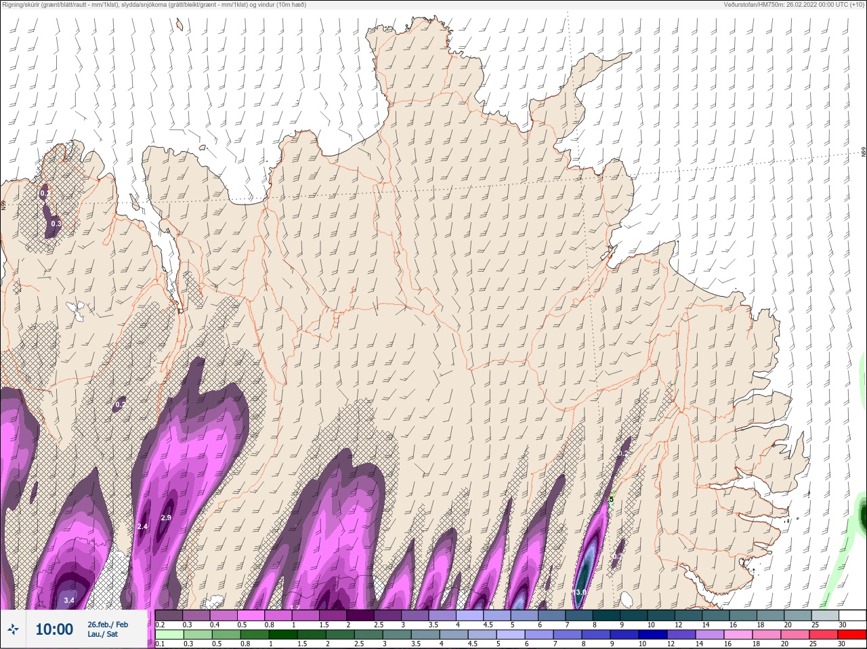Click the 10:00 forecast time display

point(54,629)
